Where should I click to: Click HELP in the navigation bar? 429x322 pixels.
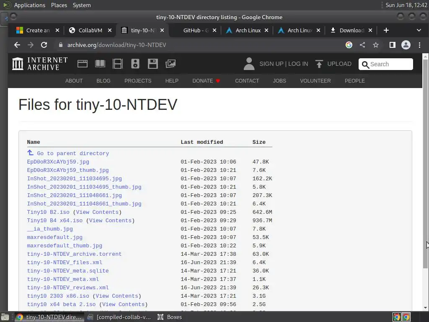pos(172,81)
